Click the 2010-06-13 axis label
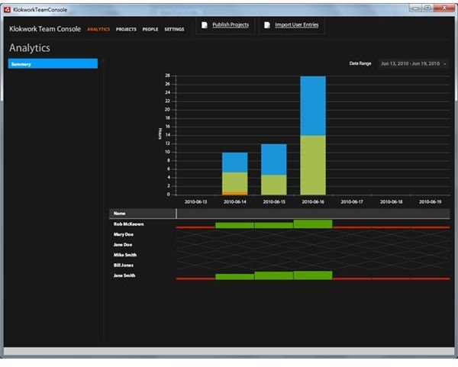 point(195,201)
